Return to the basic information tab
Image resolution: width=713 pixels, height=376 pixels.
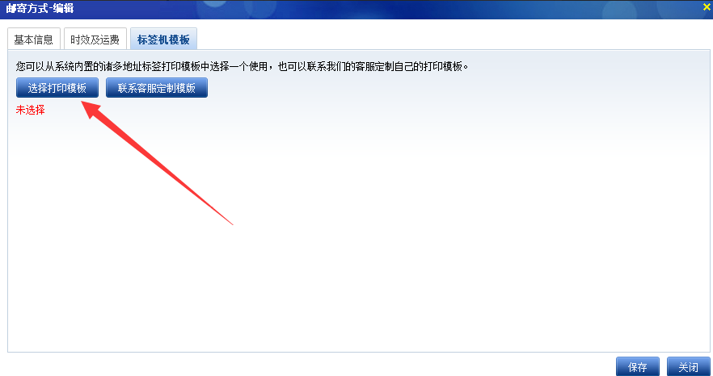[34, 40]
